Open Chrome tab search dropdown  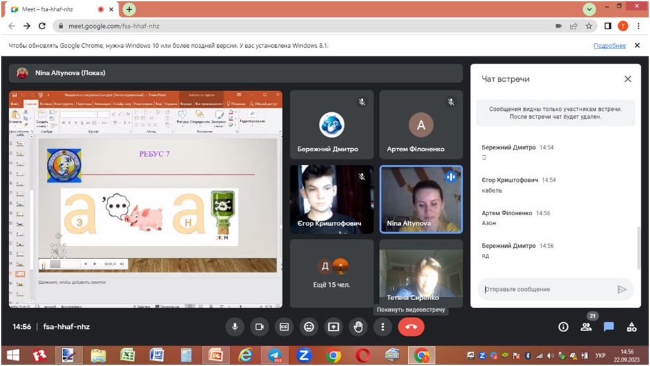(x=589, y=9)
